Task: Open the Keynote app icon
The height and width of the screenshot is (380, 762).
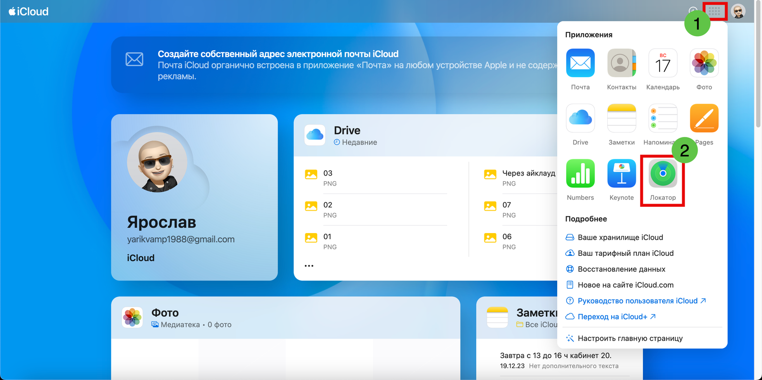Action: pyautogui.click(x=622, y=173)
